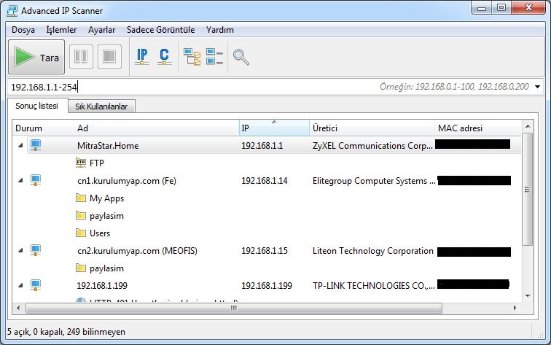The height and width of the screenshot is (345, 551).
Task: Click the Advanced IP Scanner title bar icon
Action: tap(12, 11)
